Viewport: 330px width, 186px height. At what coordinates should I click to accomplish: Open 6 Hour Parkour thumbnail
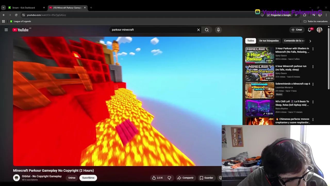point(259,73)
